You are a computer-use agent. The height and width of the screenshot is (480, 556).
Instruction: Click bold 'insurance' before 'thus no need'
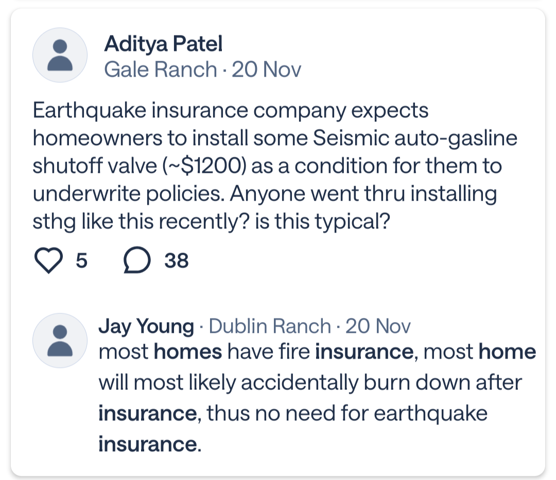(x=147, y=414)
